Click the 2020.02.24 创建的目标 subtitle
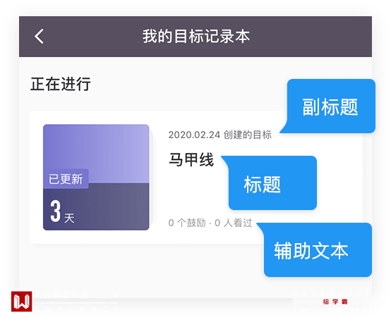 point(220,135)
